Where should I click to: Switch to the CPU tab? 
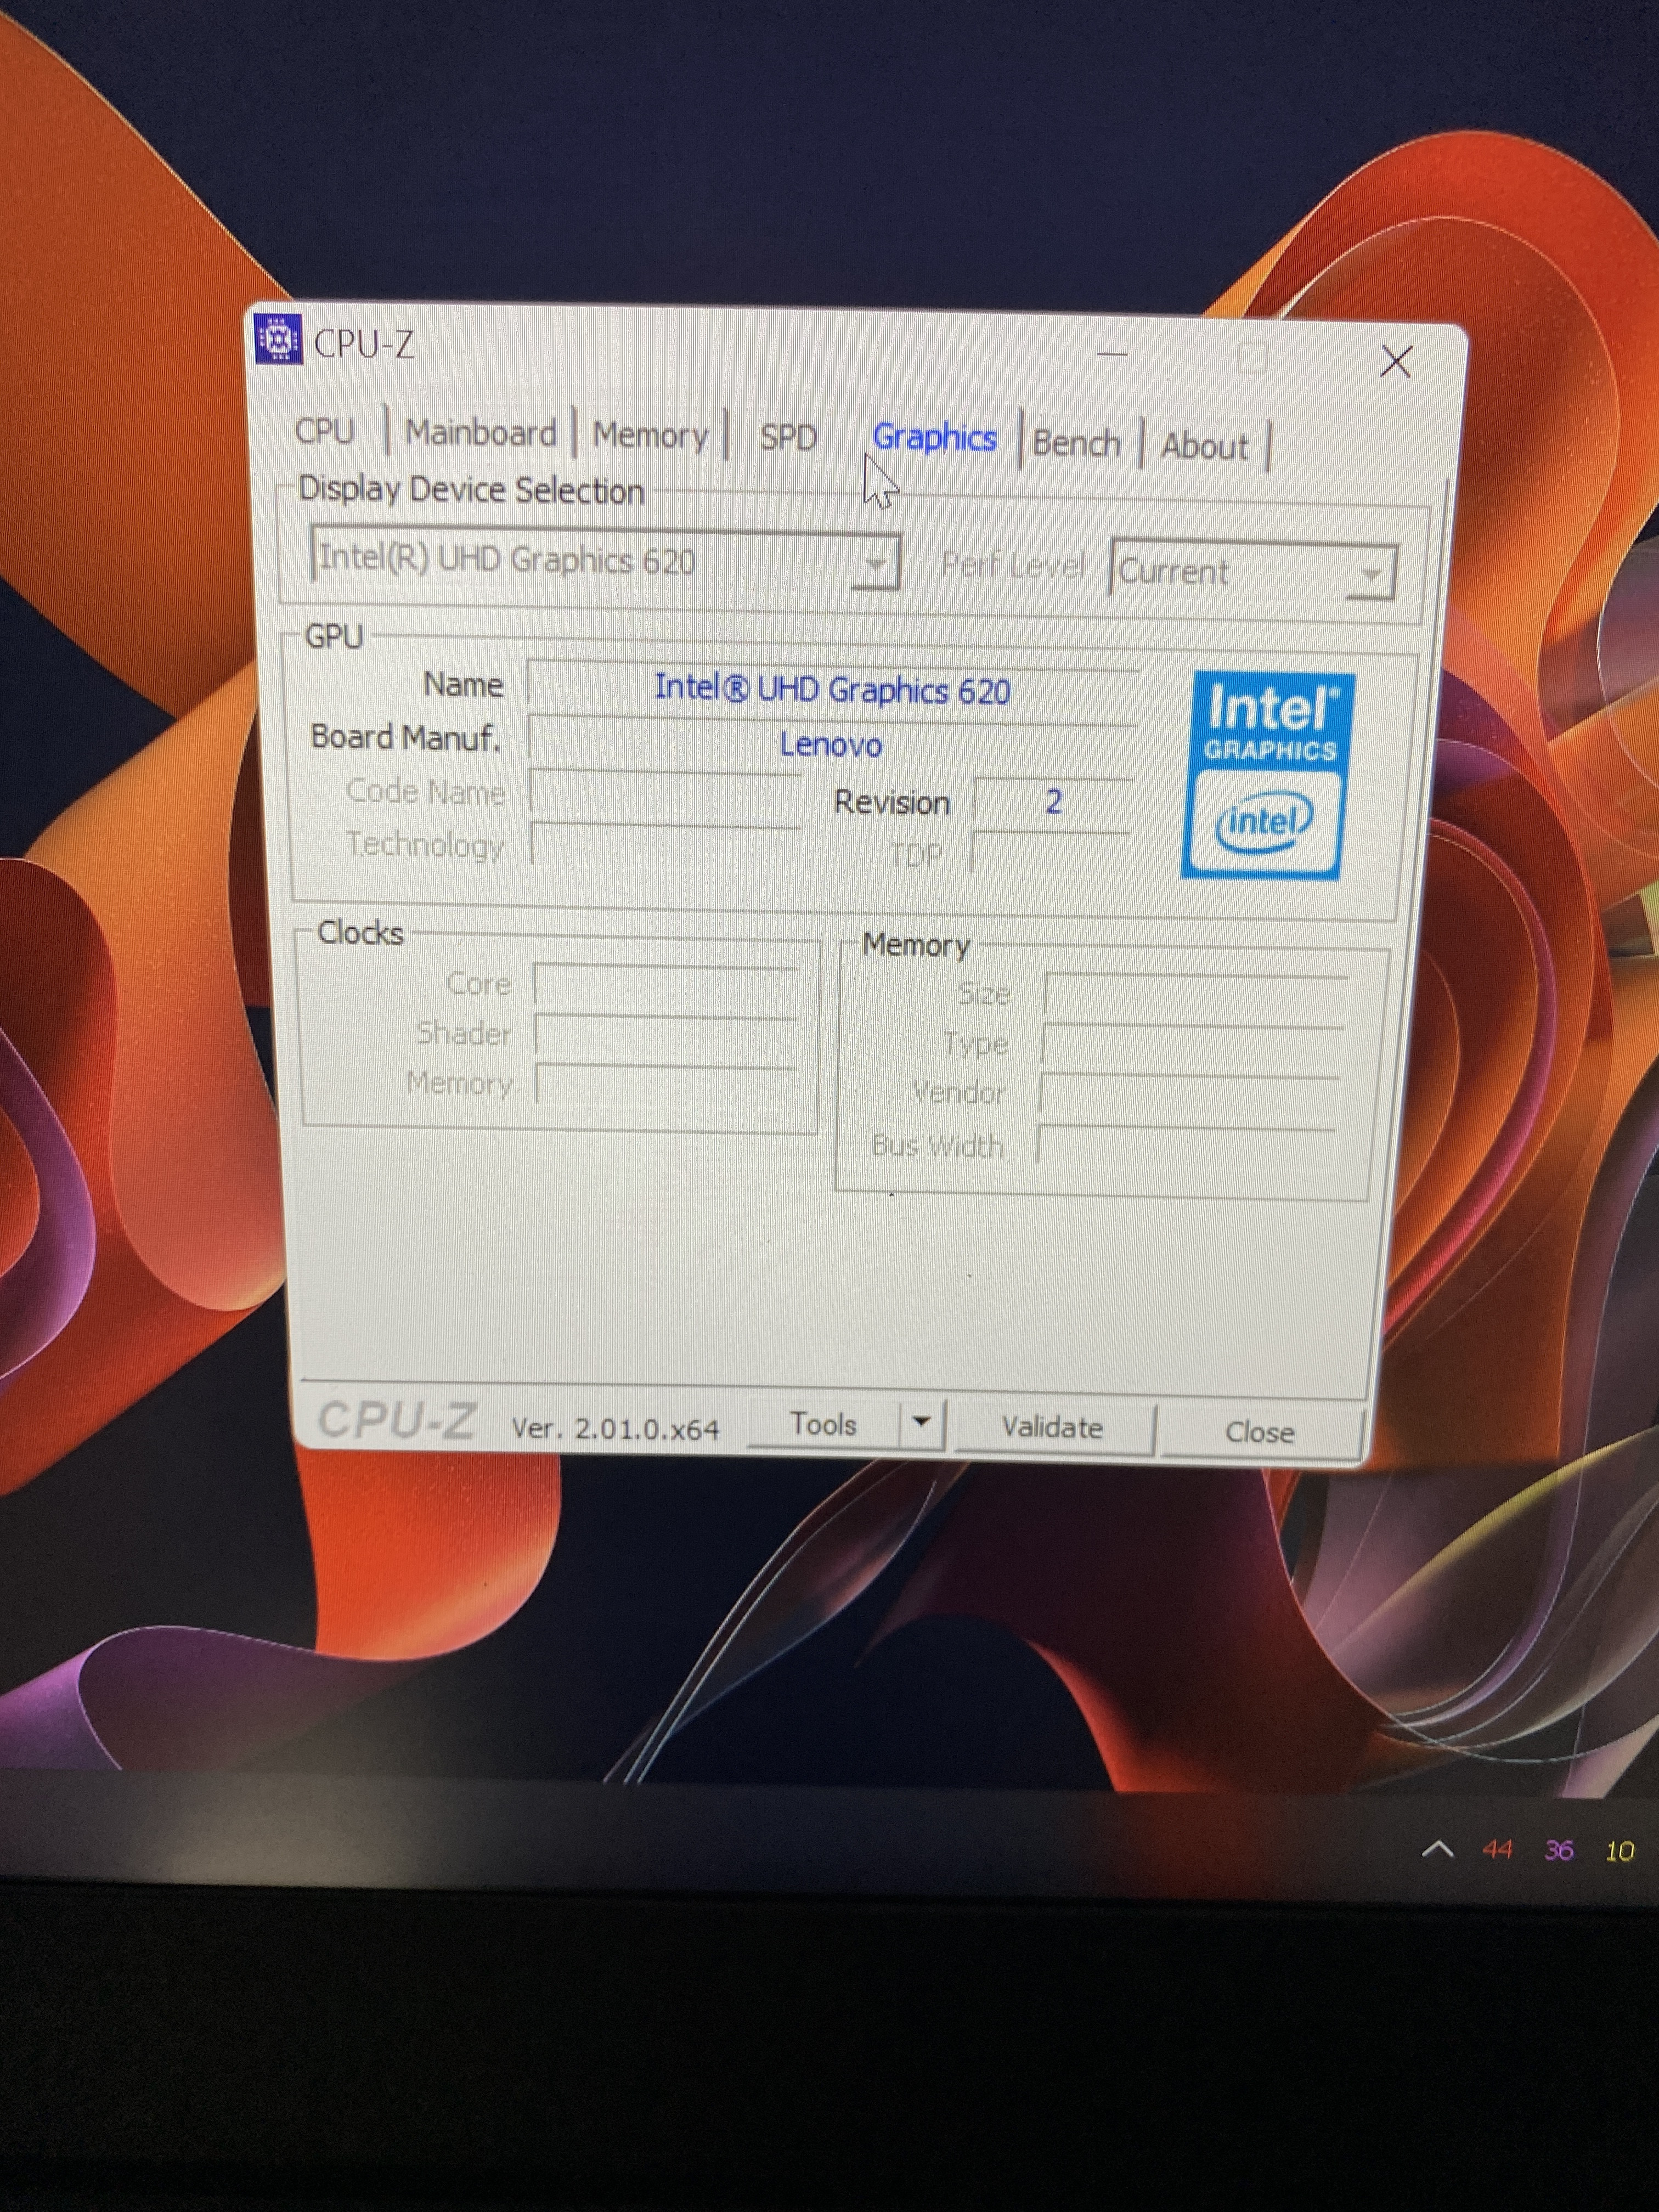pos(324,431)
